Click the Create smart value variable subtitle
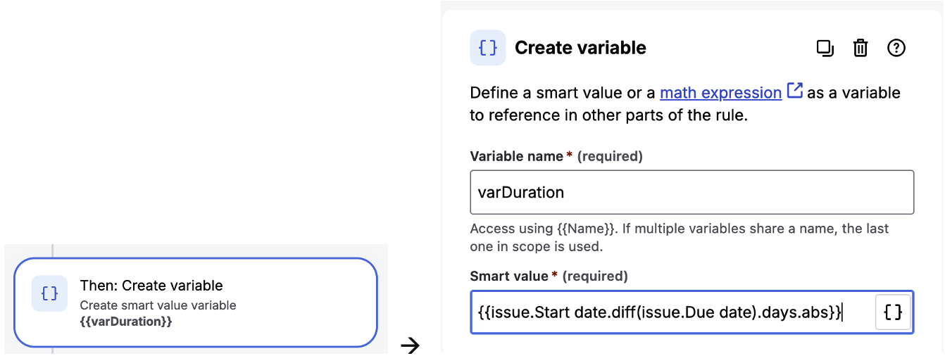945x363 pixels. coord(158,305)
